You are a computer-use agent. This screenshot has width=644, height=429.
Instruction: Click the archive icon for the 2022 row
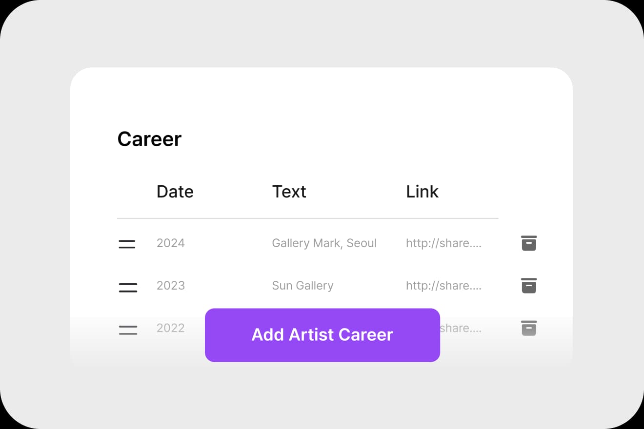coord(529,328)
